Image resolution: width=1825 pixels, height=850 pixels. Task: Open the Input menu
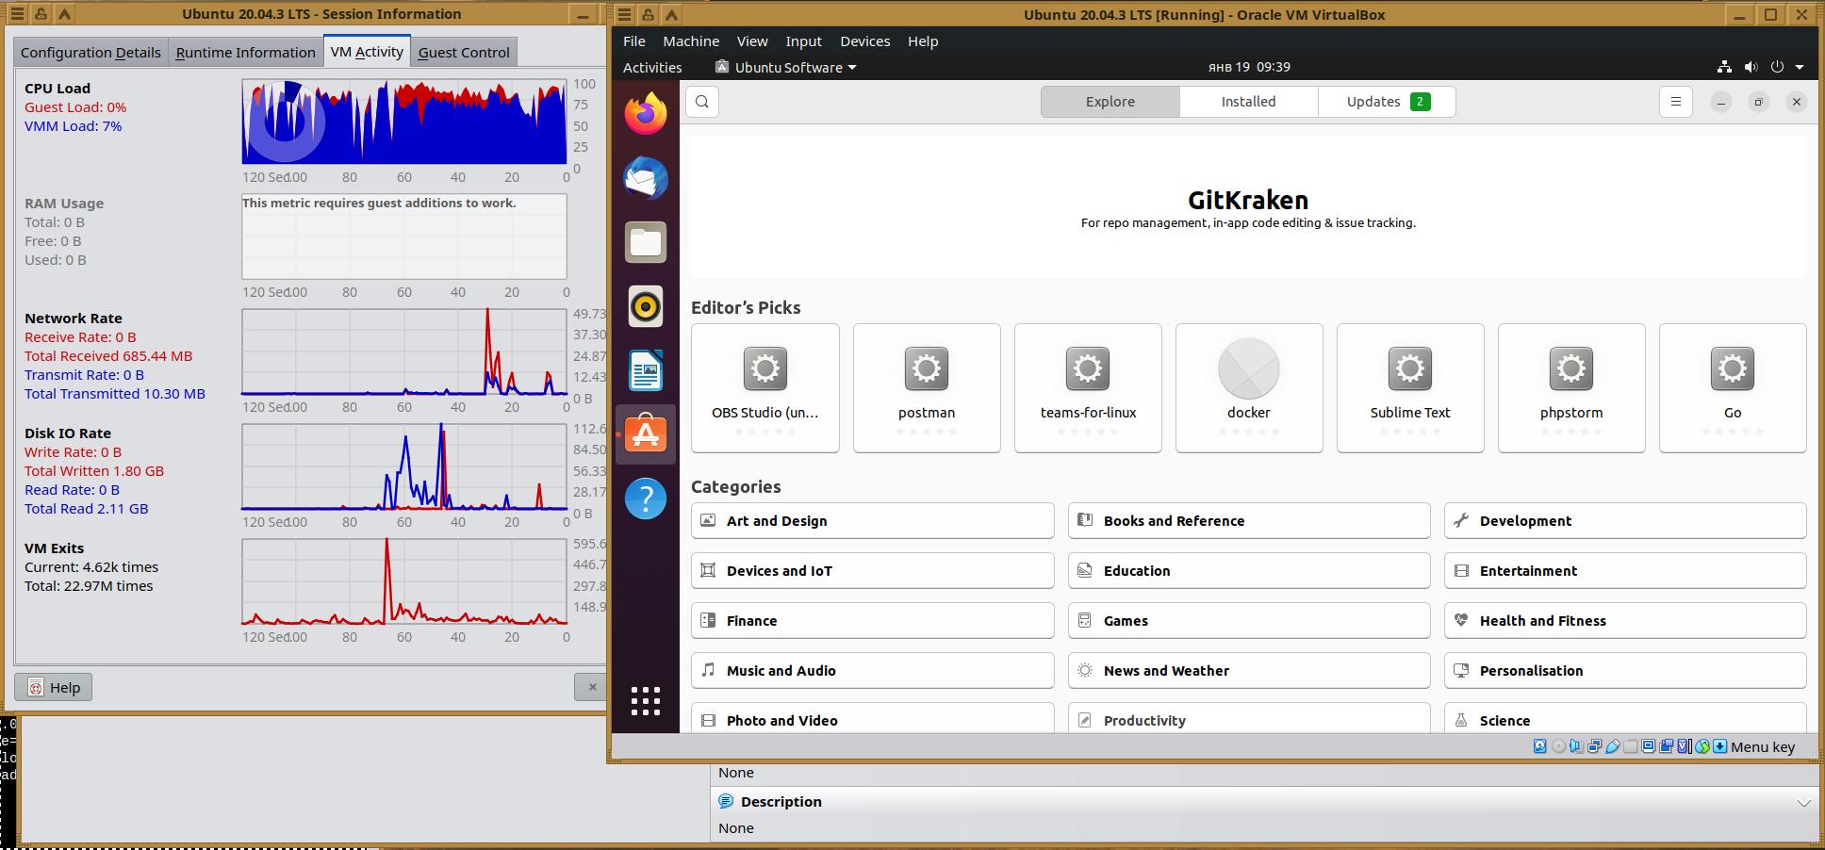[804, 41]
